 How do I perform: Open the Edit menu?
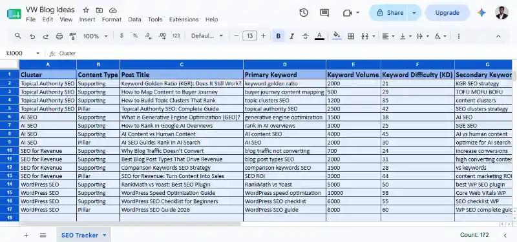tap(47, 19)
